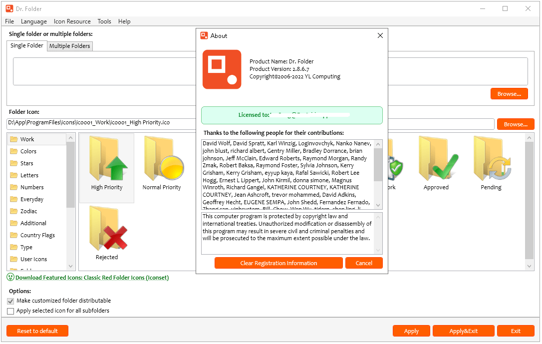Click the Product Version 2.8.6.7 text
Screen dimensions: 542x344
pos(279,69)
